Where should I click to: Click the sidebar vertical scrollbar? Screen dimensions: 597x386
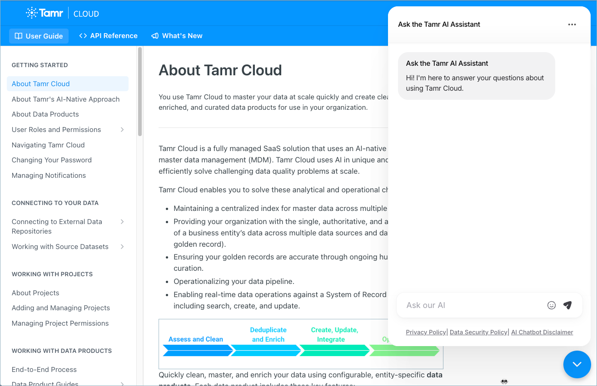(140, 91)
